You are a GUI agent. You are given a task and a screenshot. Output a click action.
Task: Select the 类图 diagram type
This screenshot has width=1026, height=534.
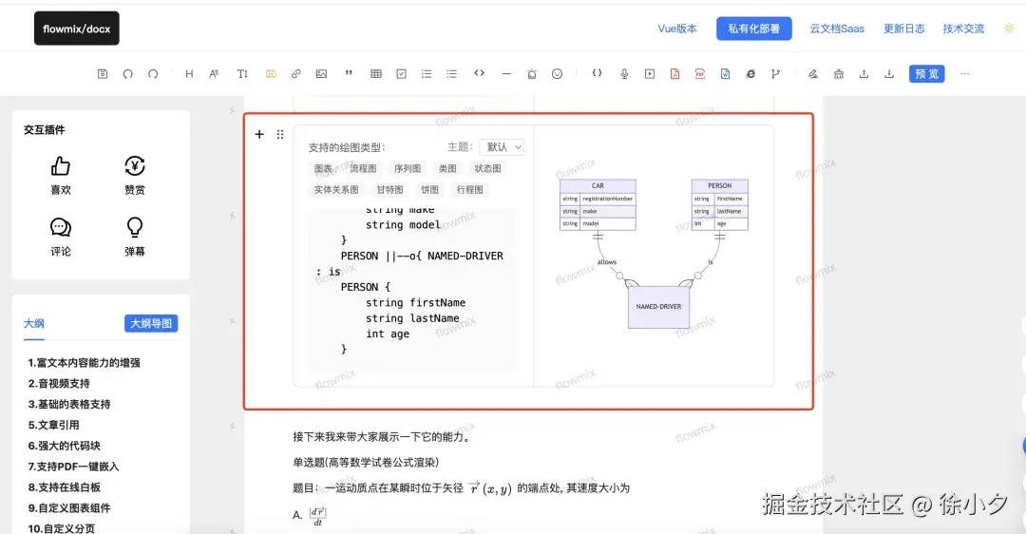(447, 169)
